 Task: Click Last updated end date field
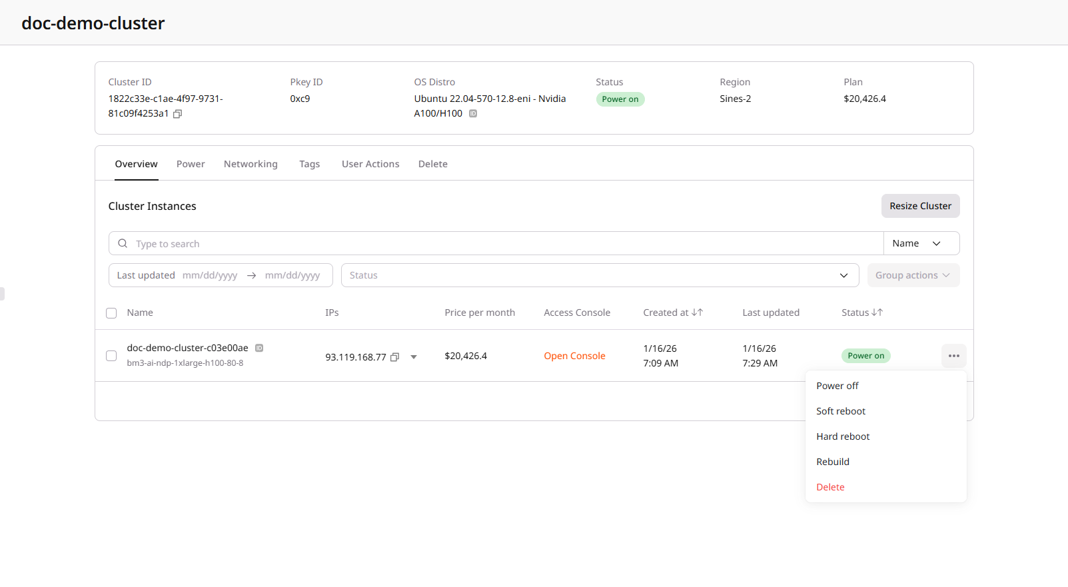pos(292,275)
